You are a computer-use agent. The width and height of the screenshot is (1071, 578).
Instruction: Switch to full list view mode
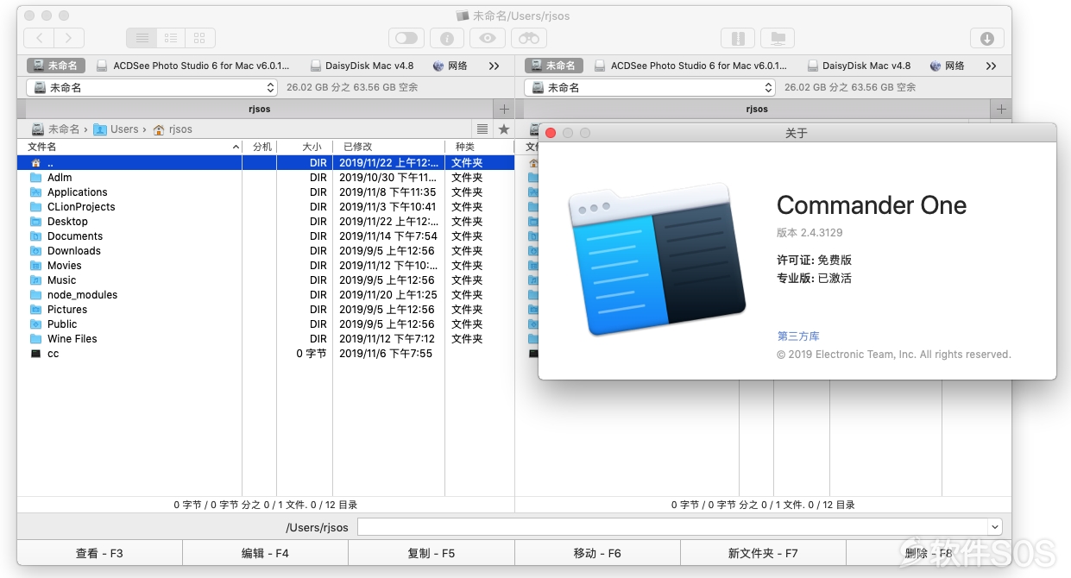(x=142, y=38)
